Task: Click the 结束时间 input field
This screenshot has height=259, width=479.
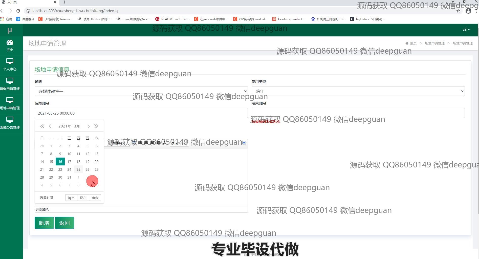Action: (x=358, y=113)
